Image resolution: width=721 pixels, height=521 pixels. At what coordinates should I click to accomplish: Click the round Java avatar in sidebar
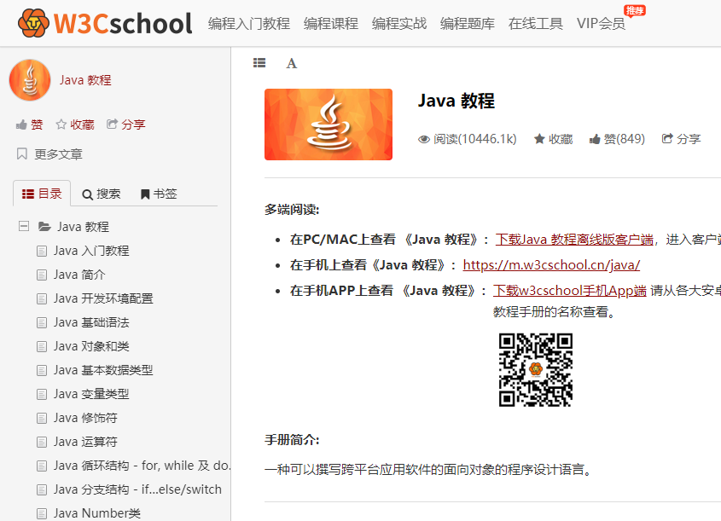30,80
